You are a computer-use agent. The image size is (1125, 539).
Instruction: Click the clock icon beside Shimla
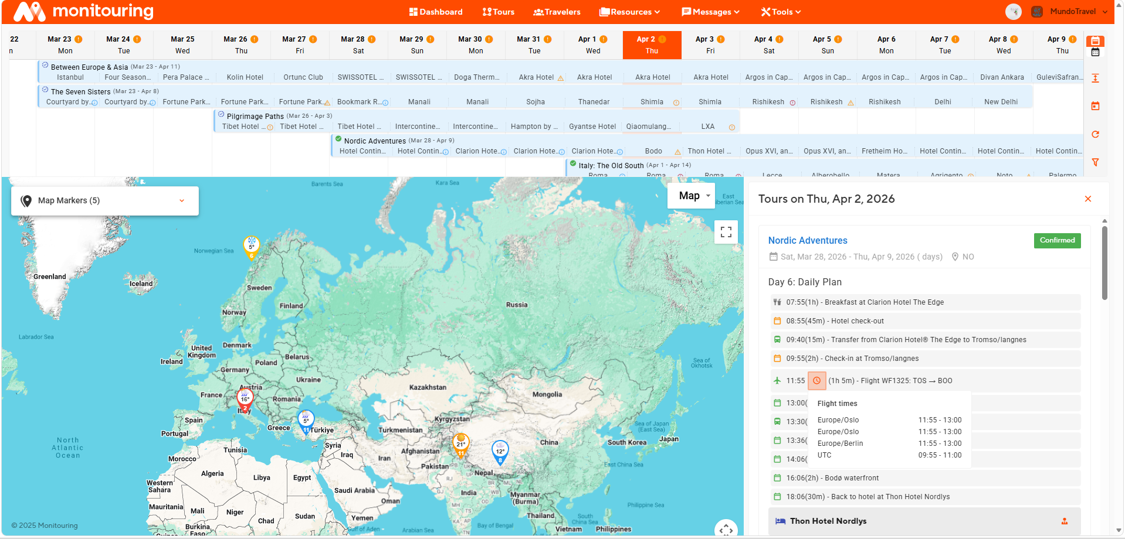(675, 101)
